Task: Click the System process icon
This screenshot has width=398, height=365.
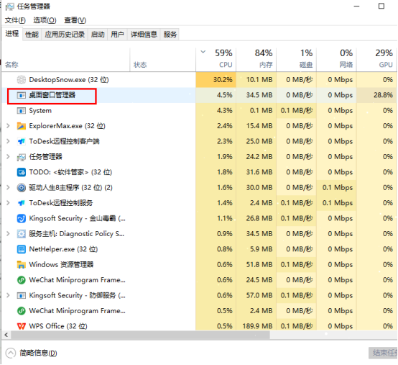Action: pos(22,111)
